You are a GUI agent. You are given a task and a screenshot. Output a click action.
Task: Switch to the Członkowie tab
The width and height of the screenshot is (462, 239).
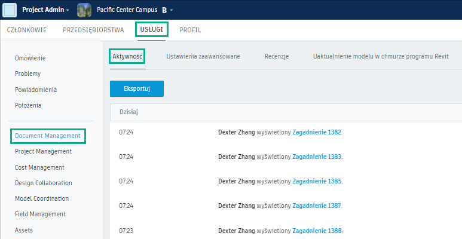[27, 29]
